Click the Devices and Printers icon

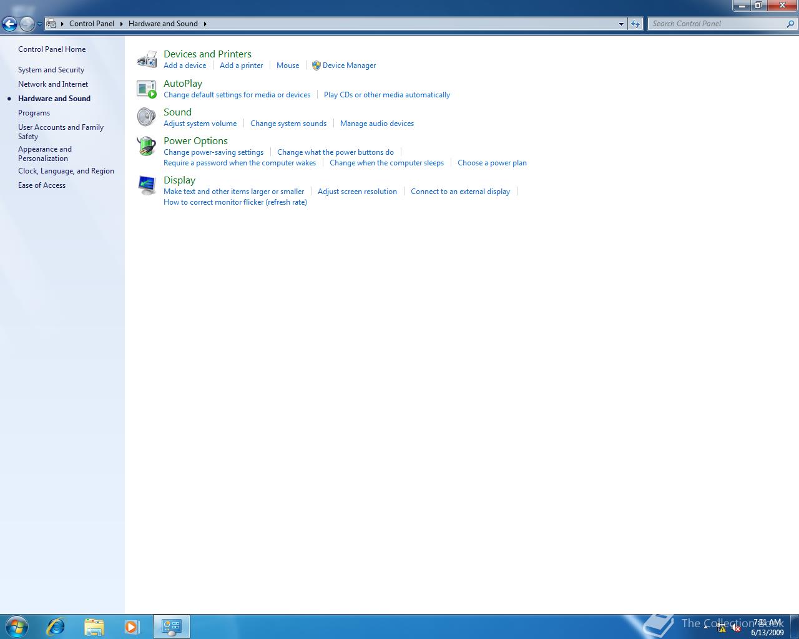[x=147, y=59]
